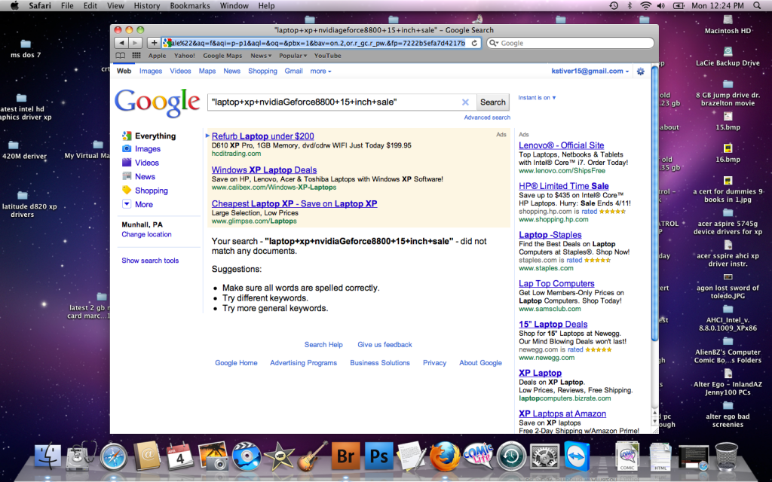Expand the Google 'more' dropdown
This screenshot has height=482, width=772.
pyautogui.click(x=320, y=72)
